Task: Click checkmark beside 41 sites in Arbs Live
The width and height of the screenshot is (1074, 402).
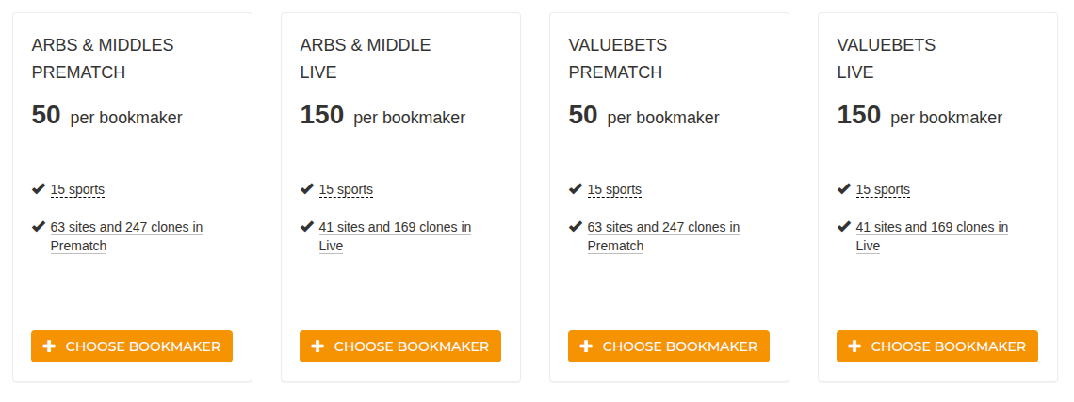Action: point(307,227)
